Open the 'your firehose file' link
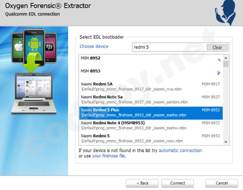 click(x=109, y=156)
